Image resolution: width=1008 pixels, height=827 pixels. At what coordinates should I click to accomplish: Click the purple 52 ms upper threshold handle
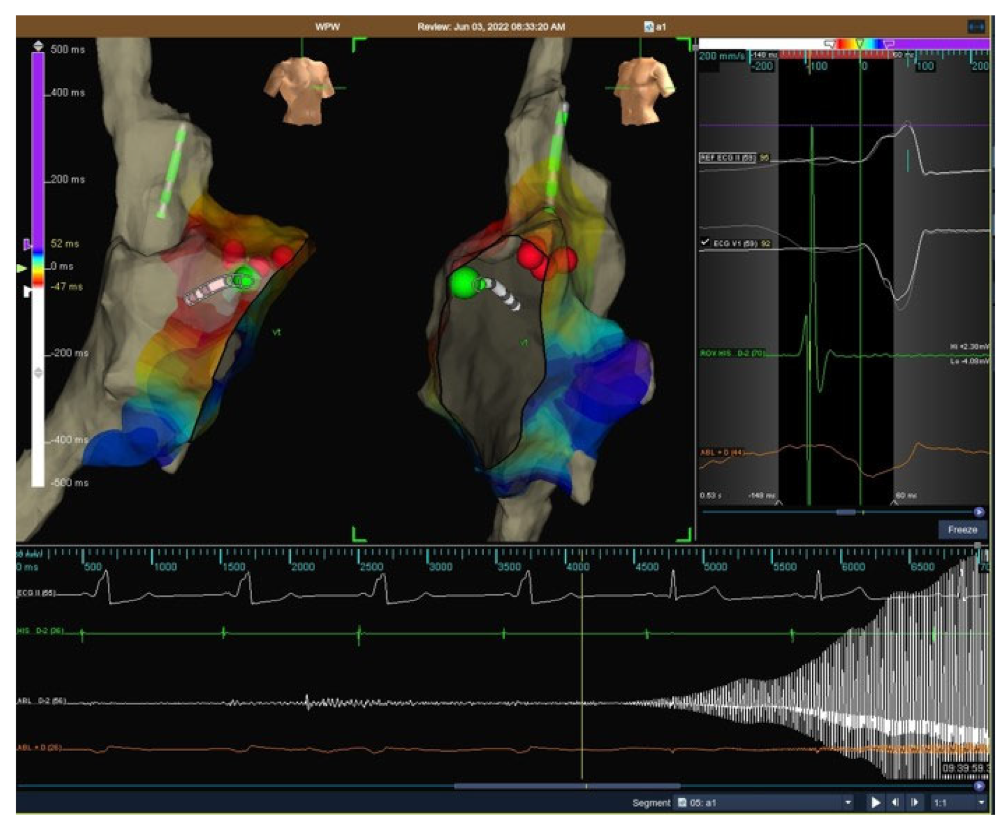click(x=26, y=244)
